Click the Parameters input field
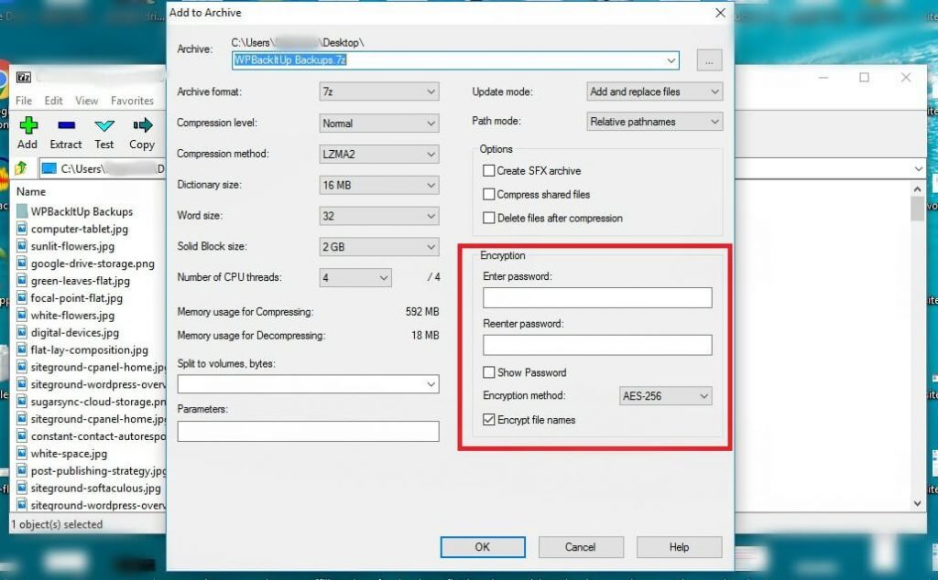 point(308,431)
